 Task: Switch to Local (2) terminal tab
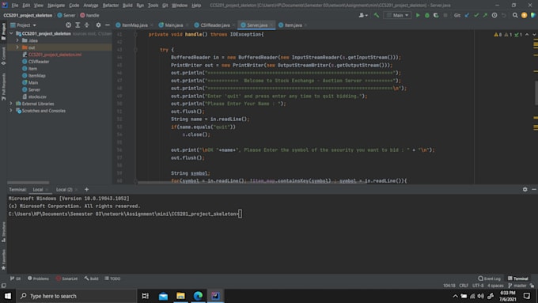click(64, 189)
